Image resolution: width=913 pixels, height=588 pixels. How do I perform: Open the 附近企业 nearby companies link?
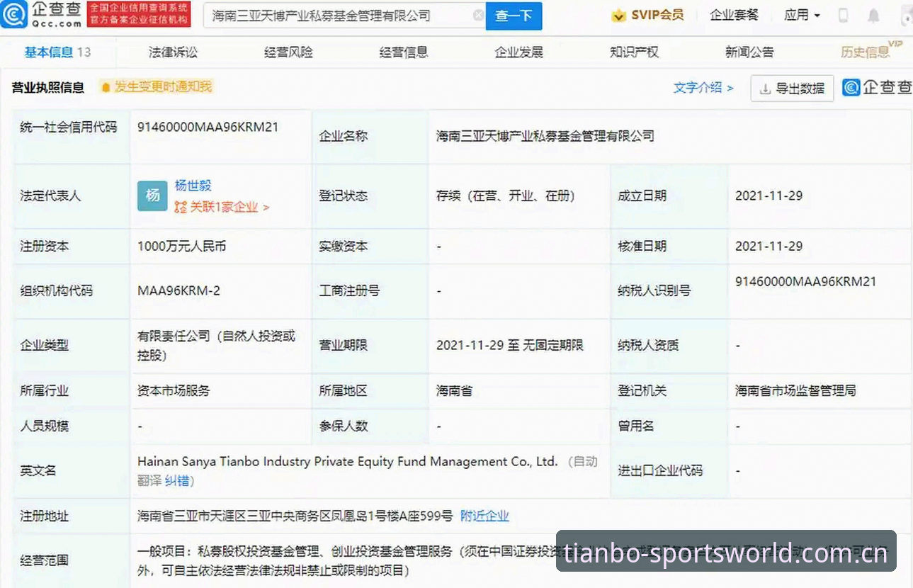(484, 516)
